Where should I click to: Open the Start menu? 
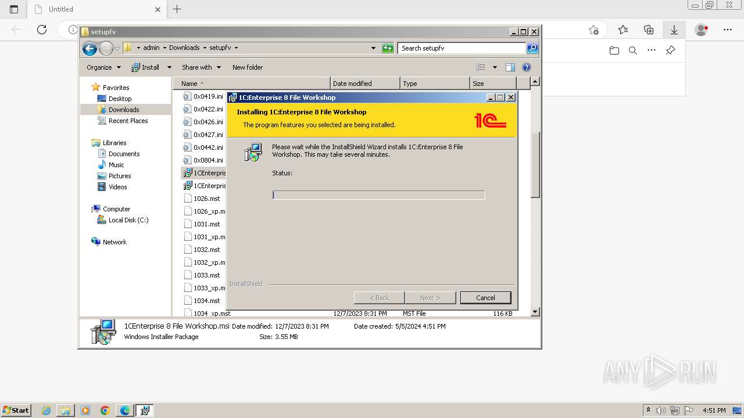click(16, 410)
